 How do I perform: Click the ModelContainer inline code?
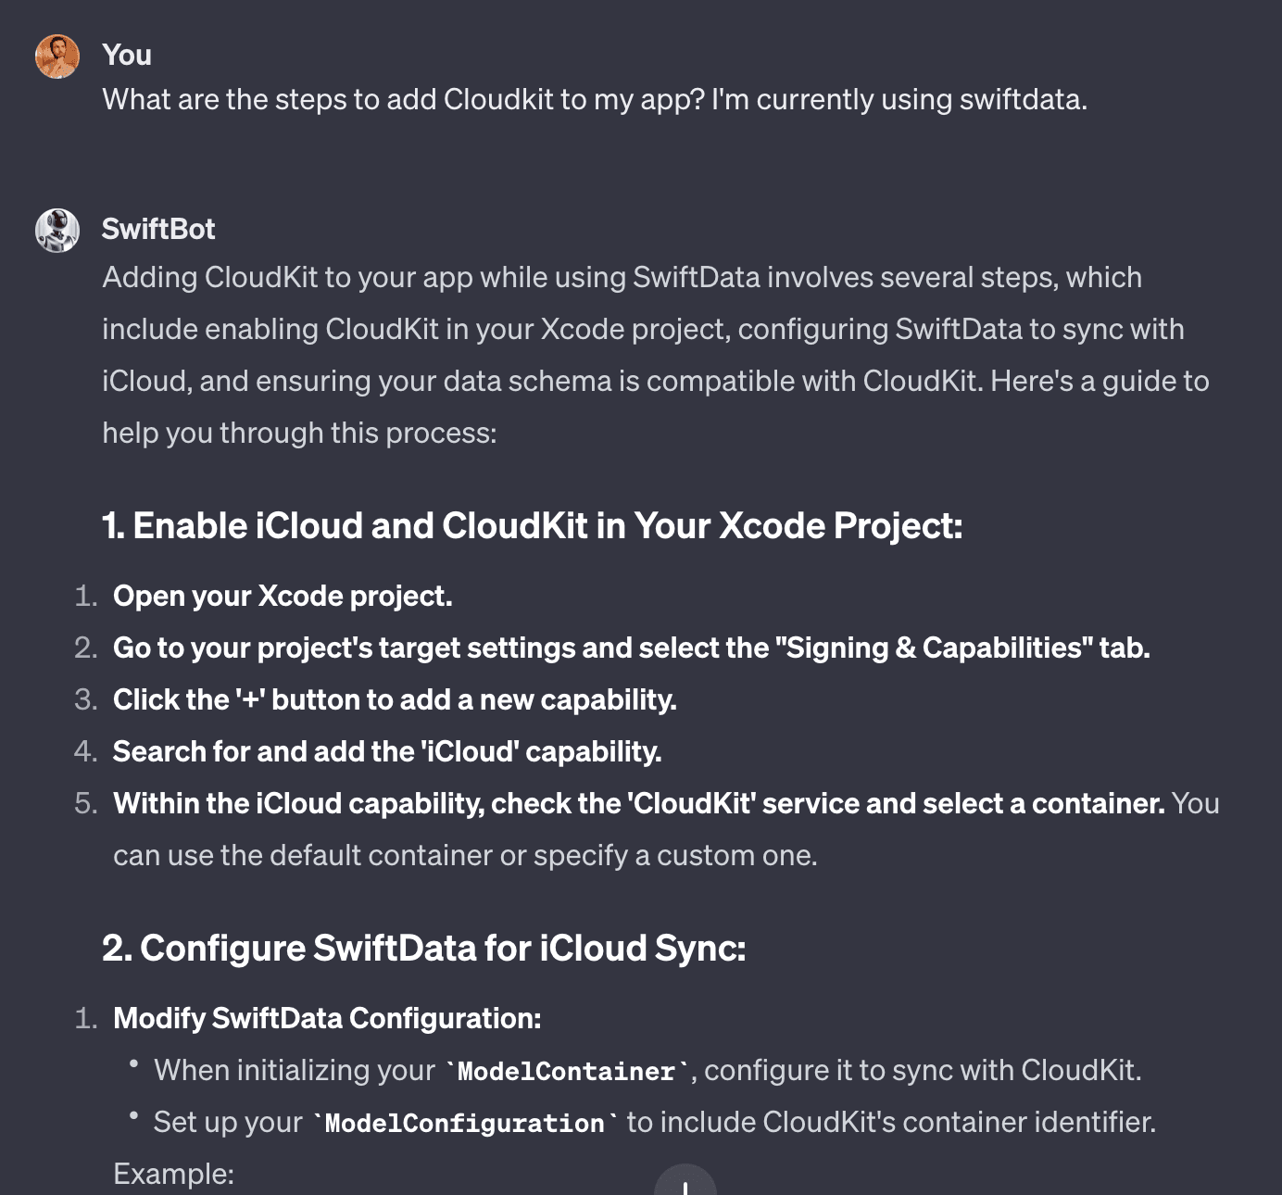coord(567,1071)
